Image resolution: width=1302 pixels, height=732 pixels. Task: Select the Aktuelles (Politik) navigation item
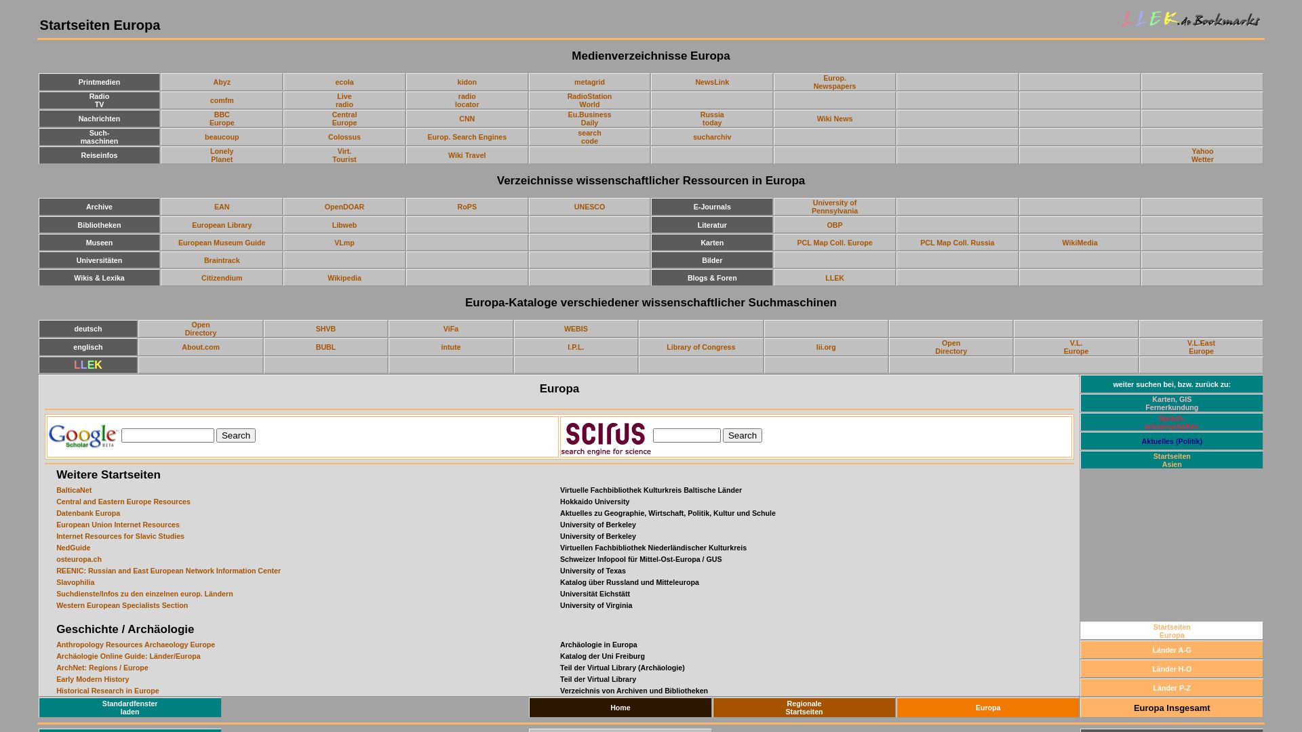(x=1172, y=441)
